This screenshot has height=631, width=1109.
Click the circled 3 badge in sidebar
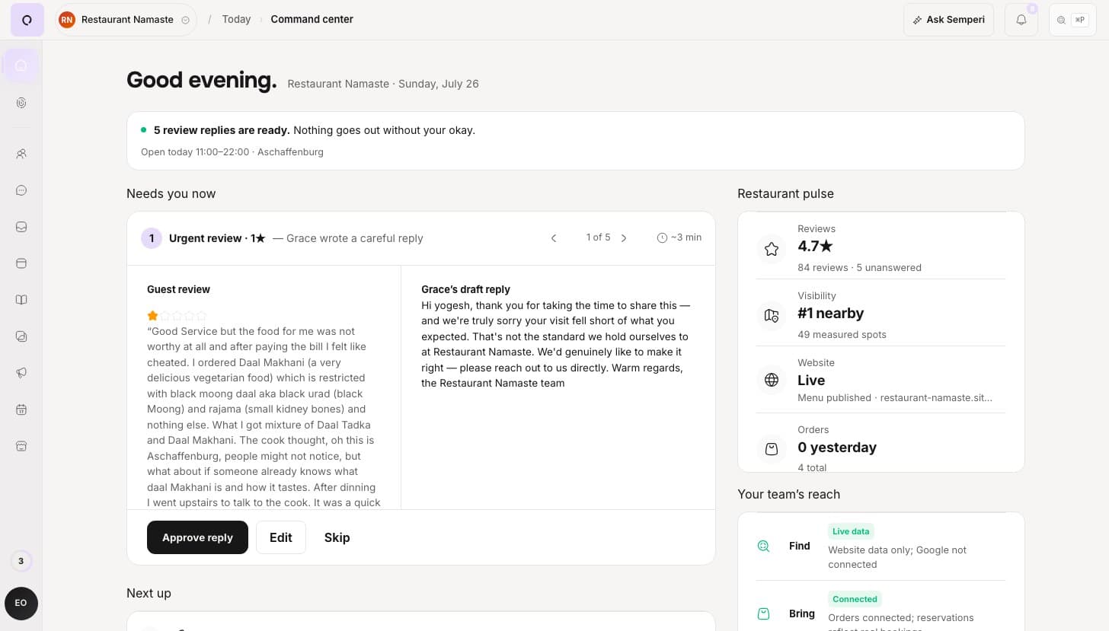tap(21, 561)
